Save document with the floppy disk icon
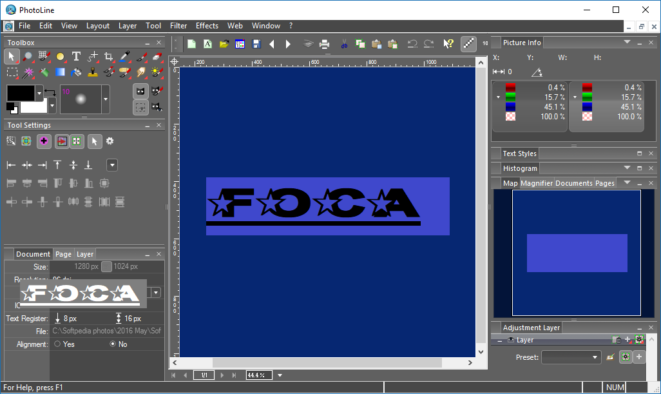This screenshot has height=394, width=661. (x=256, y=44)
